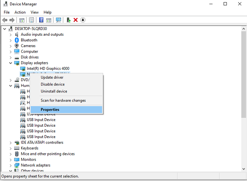Click the Disk drives icon
The width and height of the screenshot is (247, 181).
click(x=17, y=58)
